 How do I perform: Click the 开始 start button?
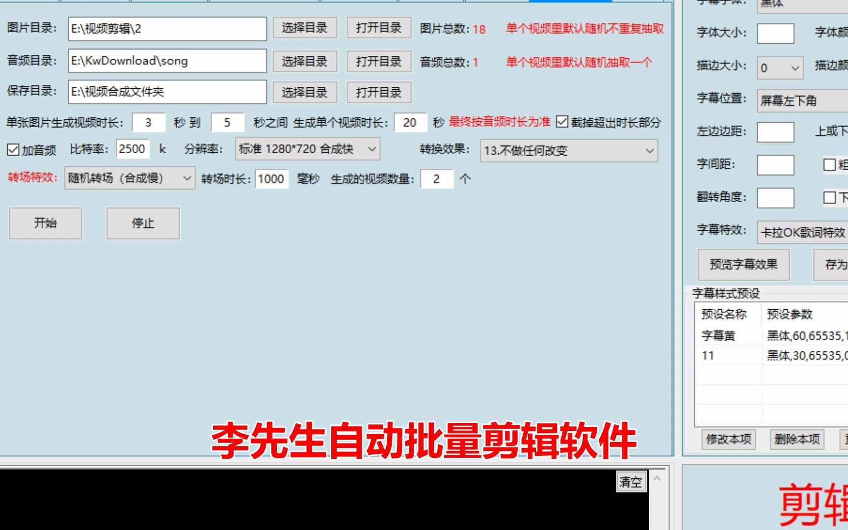pyautogui.click(x=45, y=223)
